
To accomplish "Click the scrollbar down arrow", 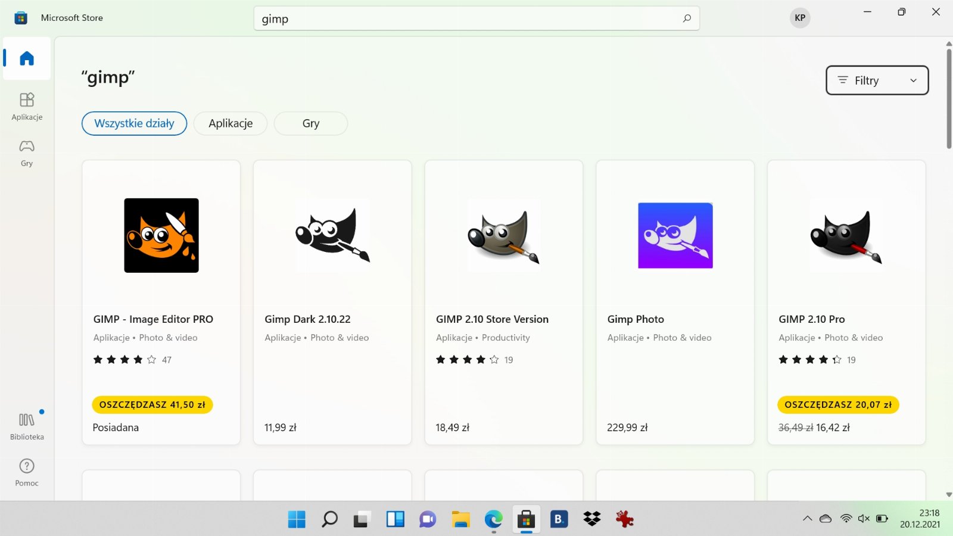I will coord(949,495).
